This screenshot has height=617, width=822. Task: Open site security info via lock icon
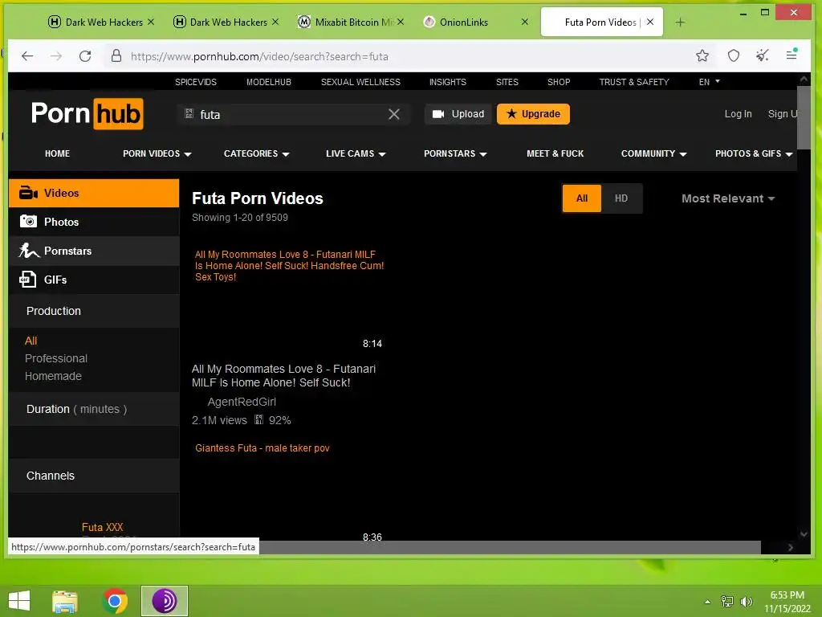pyautogui.click(x=116, y=56)
